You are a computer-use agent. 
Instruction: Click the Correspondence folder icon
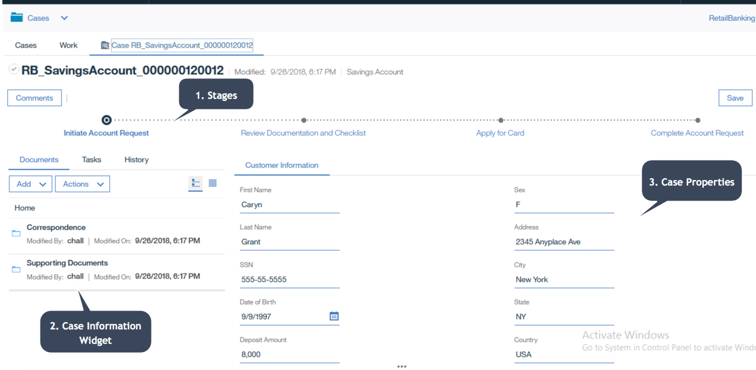pos(17,233)
